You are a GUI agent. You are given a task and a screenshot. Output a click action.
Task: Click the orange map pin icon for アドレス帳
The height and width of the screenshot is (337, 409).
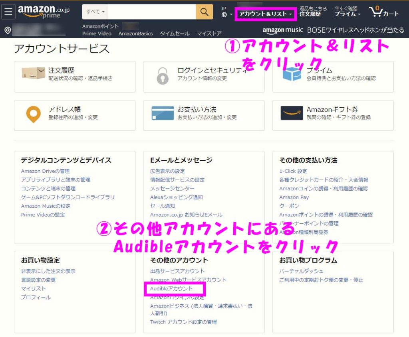click(34, 114)
